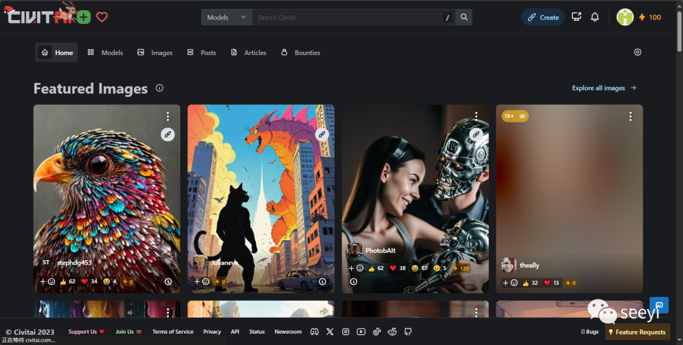
Task: Open the Discord link in footer
Action: [x=314, y=332]
